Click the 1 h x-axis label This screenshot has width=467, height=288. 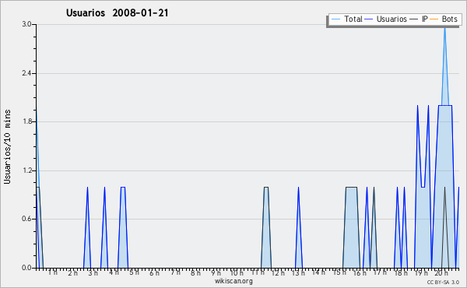tap(53, 272)
